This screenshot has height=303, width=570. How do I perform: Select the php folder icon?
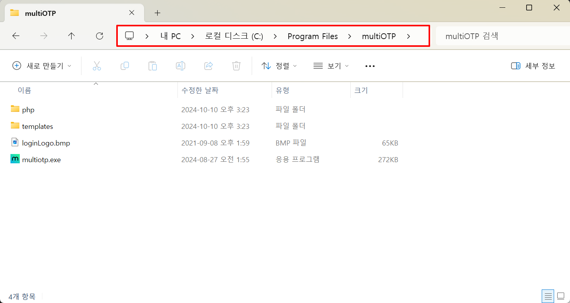pyautogui.click(x=15, y=109)
